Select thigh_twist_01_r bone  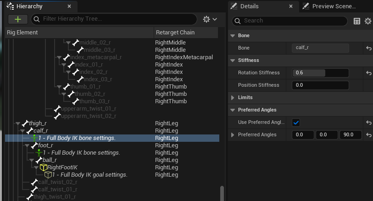(55, 197)
